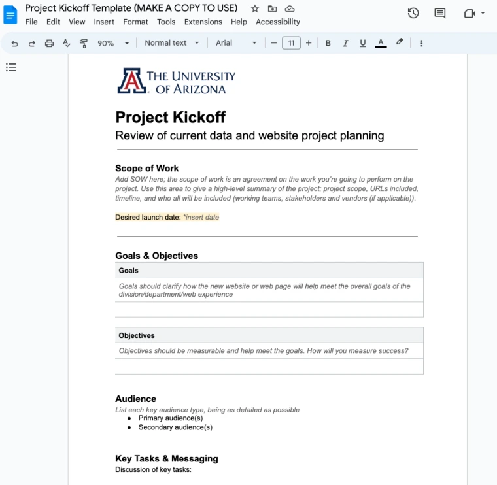Image resolution: width=497 pixels, height=485 pixels.
Task: Click the Key Tasks & Messaging heading
Action: click(x=167, y=459)
